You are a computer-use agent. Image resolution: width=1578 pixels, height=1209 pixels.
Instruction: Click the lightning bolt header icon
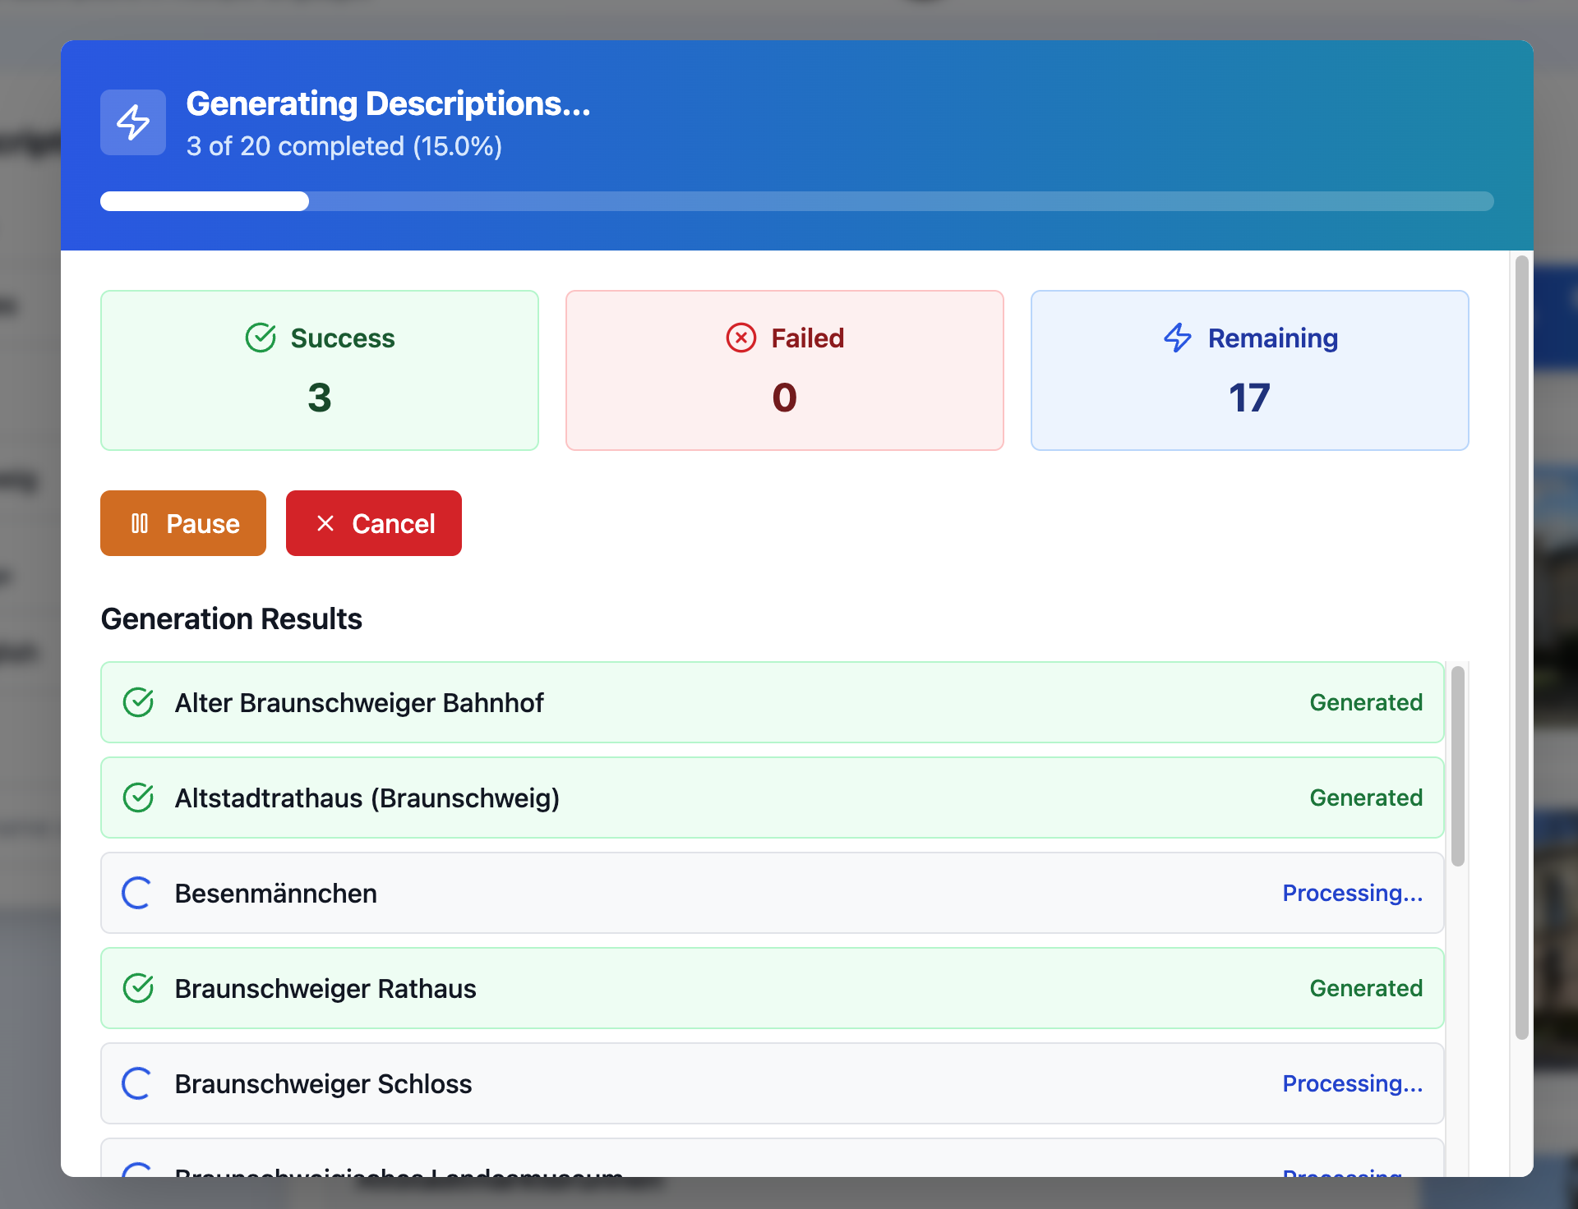point(133,122)
